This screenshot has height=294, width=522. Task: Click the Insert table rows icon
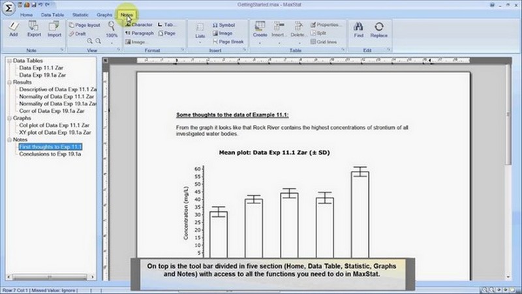click(x=279, y=26)
